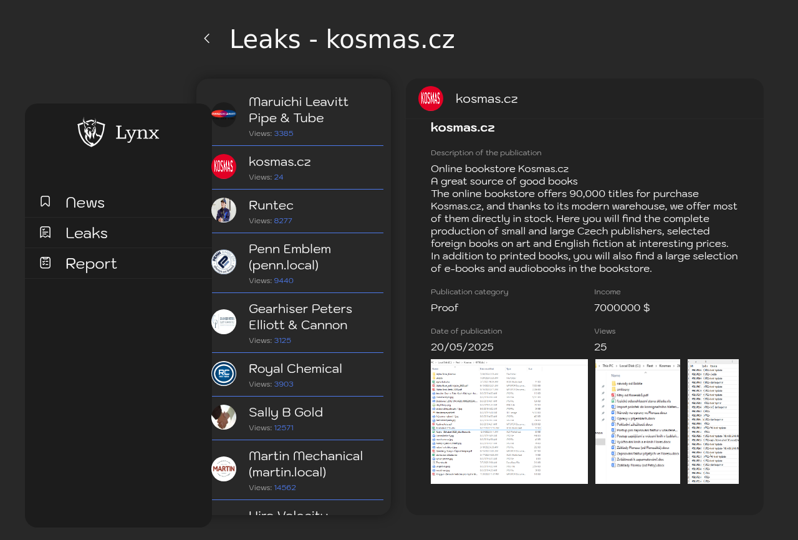Click the views count 14562
Screen dimensions: 798x540
coord(285,488)
